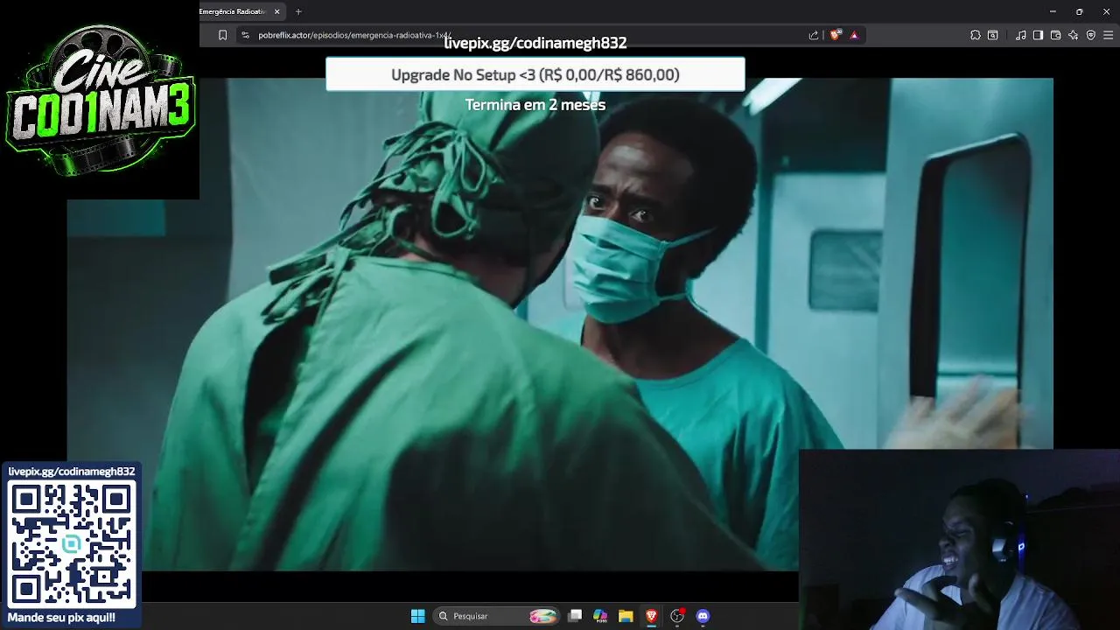Viewport: 1120px width, 630px height.
Task: Click the Upgrade No Setup donation goal bar
Action: point(535,74)
